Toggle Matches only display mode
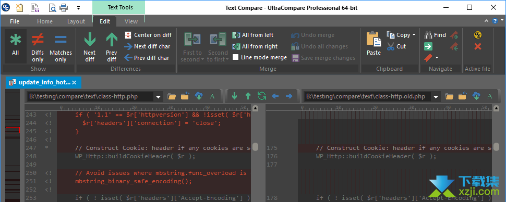The width and height of the screenshot is (506, 202). point(61,48)
